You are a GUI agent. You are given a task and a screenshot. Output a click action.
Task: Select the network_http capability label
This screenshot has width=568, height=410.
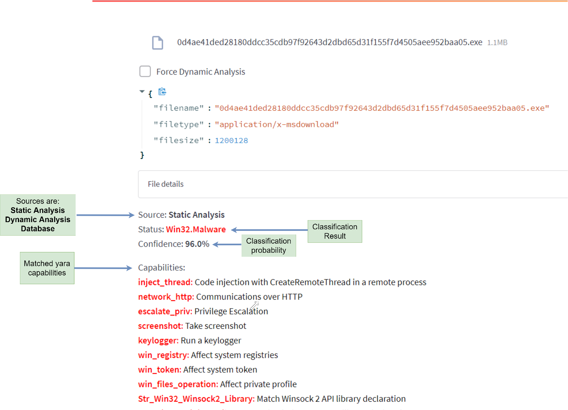166,297
